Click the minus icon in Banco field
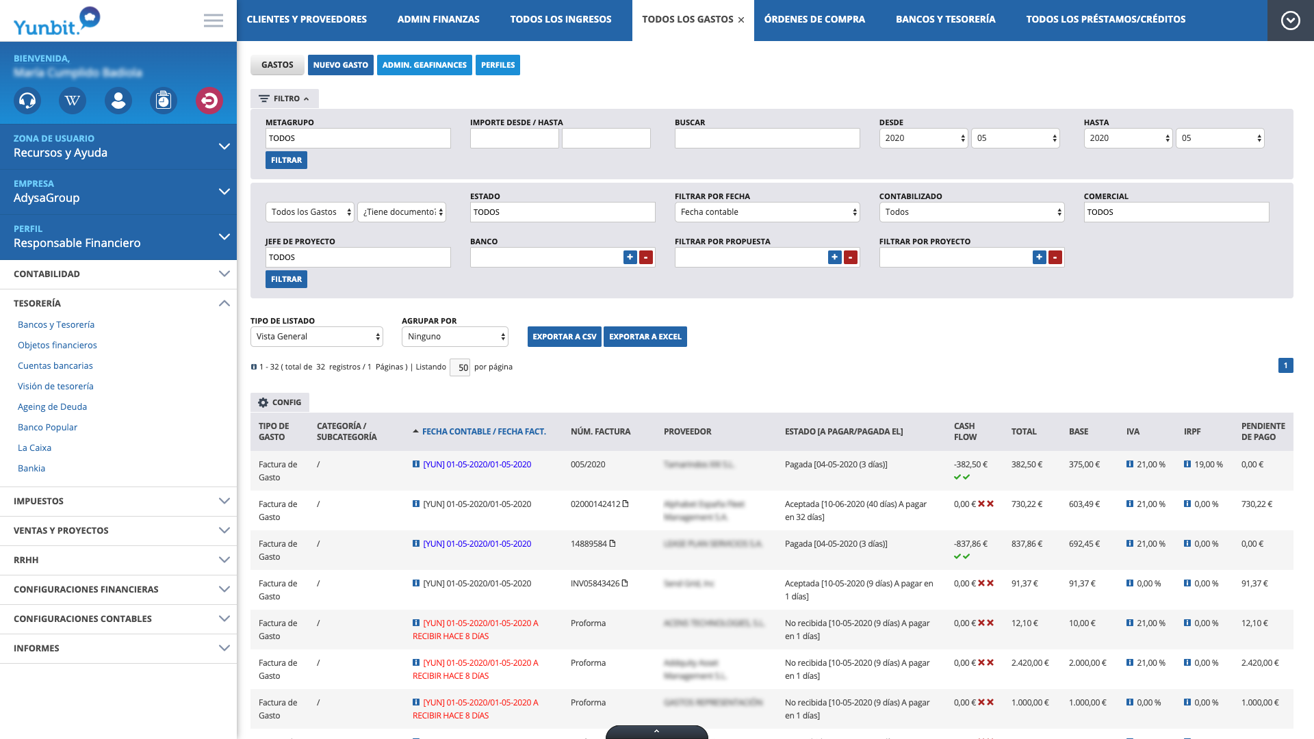 (x=646, y=257)
